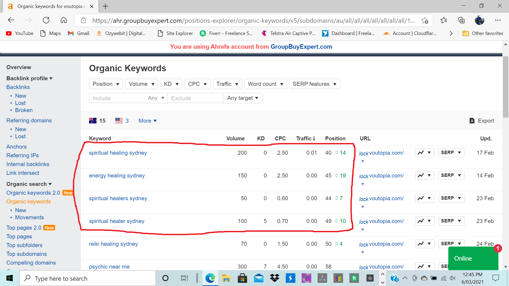Expand the Any target dropdown
The width and height of the screenshot is (509, 286).
point(243,98)
